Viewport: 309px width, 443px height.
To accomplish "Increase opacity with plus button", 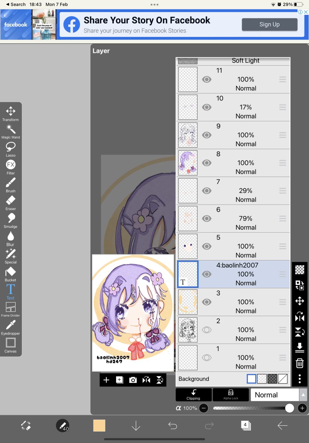I will tap(302, 408).
